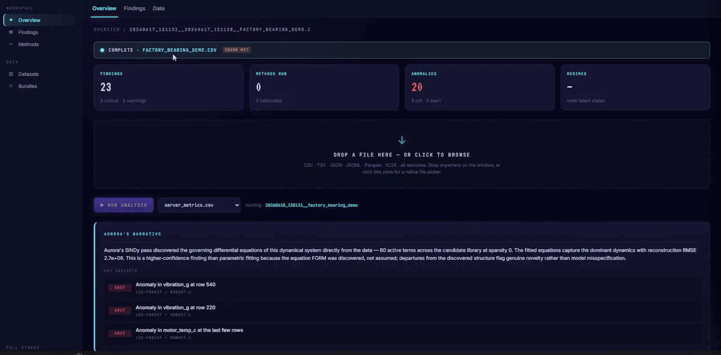Open insight: vibration_g anomaly at row 220
The image size is (721, 355).
402,310
